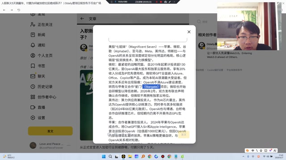Viewport: 286px width, 160px height.
Task: Open Cookie偏好设置 link
Action: tap(215, 70)
